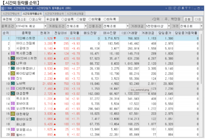Viewport: 205px width, 139px height.
Task: Open the 거래량조건 dropdown
Action: (77, 26)
